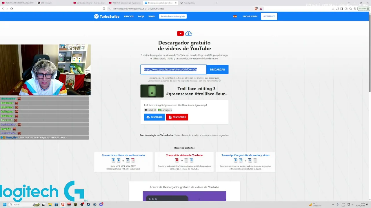
Task: Click the Troll face video thumbnail
Action: coord(152,91)
